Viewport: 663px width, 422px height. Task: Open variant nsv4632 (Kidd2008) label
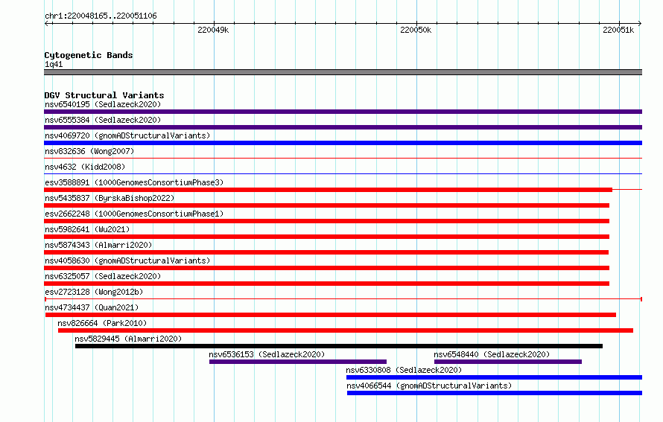click(85, 167)
